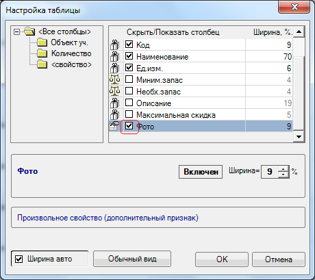
Task: Click the gift icon beside Описание row
Action: [114, 103]
